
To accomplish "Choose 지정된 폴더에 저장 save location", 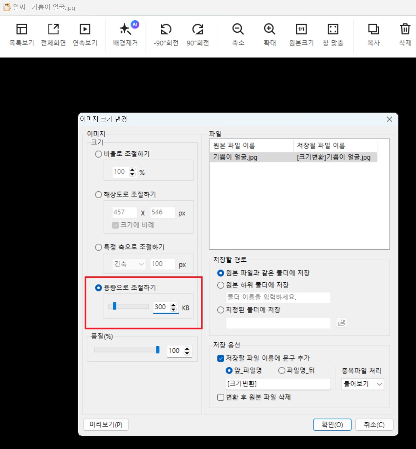I will [x=220, y=310].
